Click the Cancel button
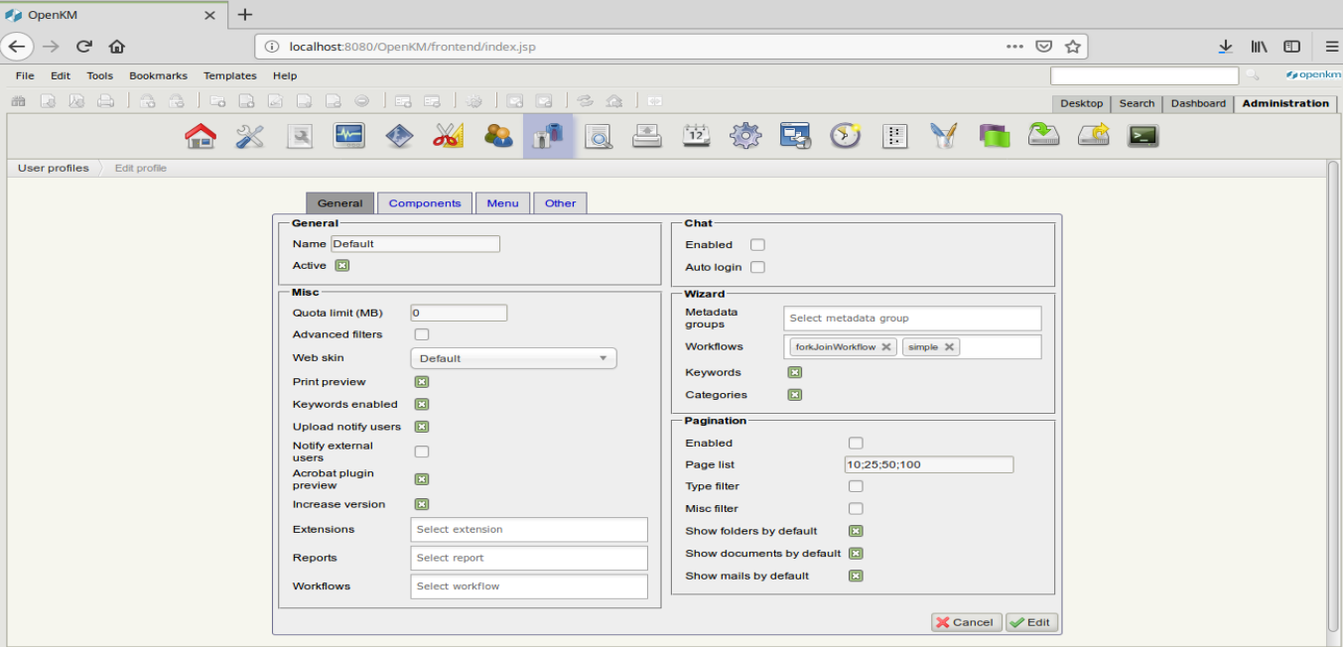The width and height of the screenshot is (1343, 647). (966, 622)
